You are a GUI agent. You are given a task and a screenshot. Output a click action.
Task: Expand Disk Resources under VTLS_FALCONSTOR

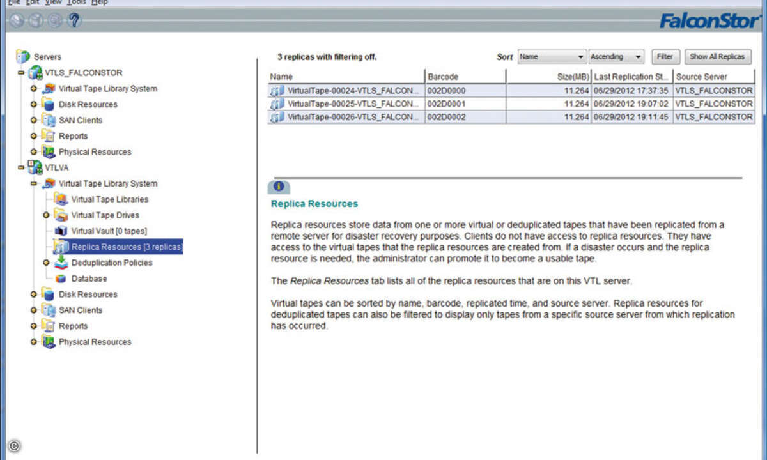pos(34,104)
